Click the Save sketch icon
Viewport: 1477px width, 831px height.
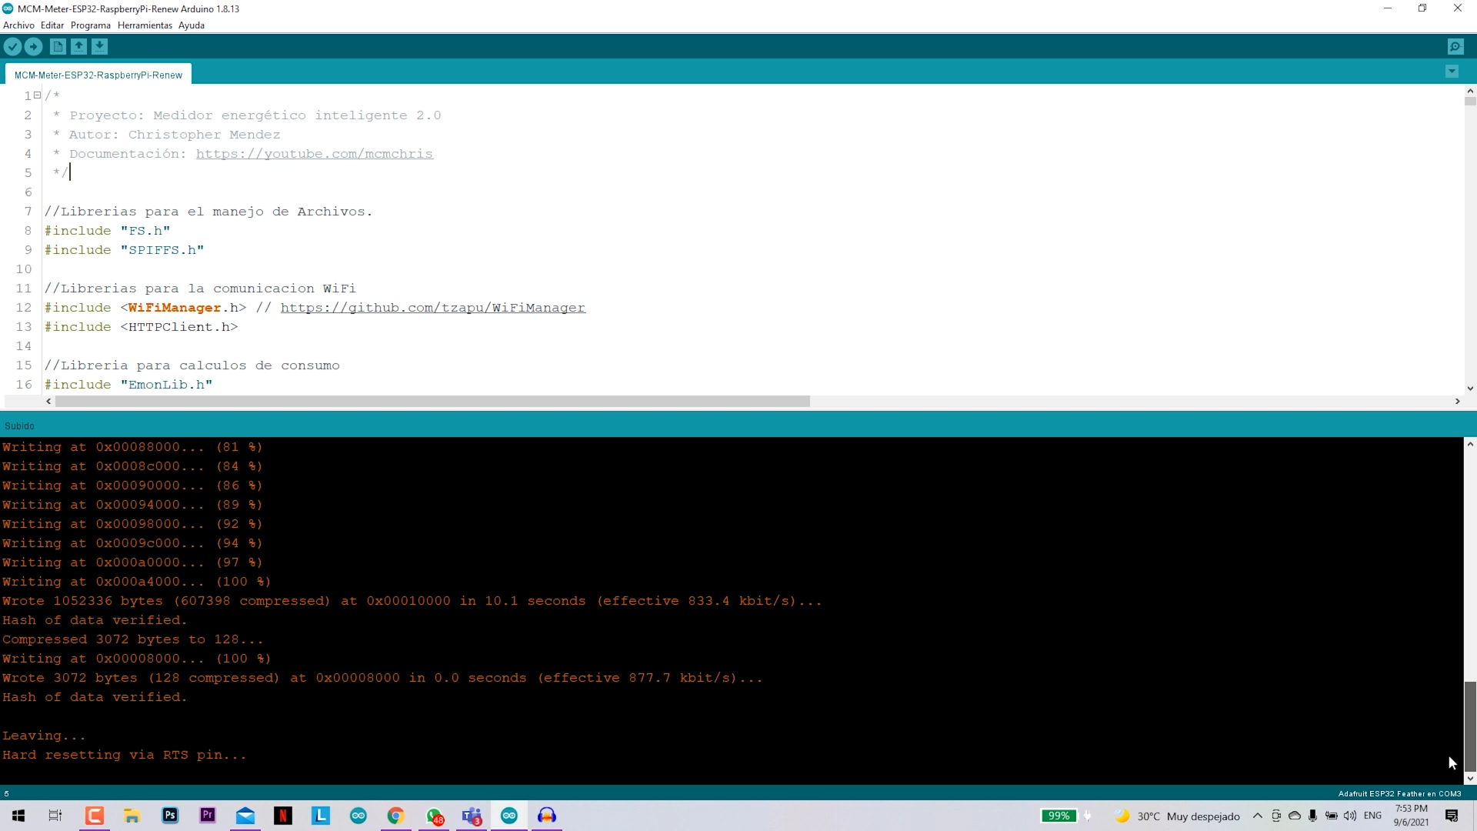tap(99, 47)
